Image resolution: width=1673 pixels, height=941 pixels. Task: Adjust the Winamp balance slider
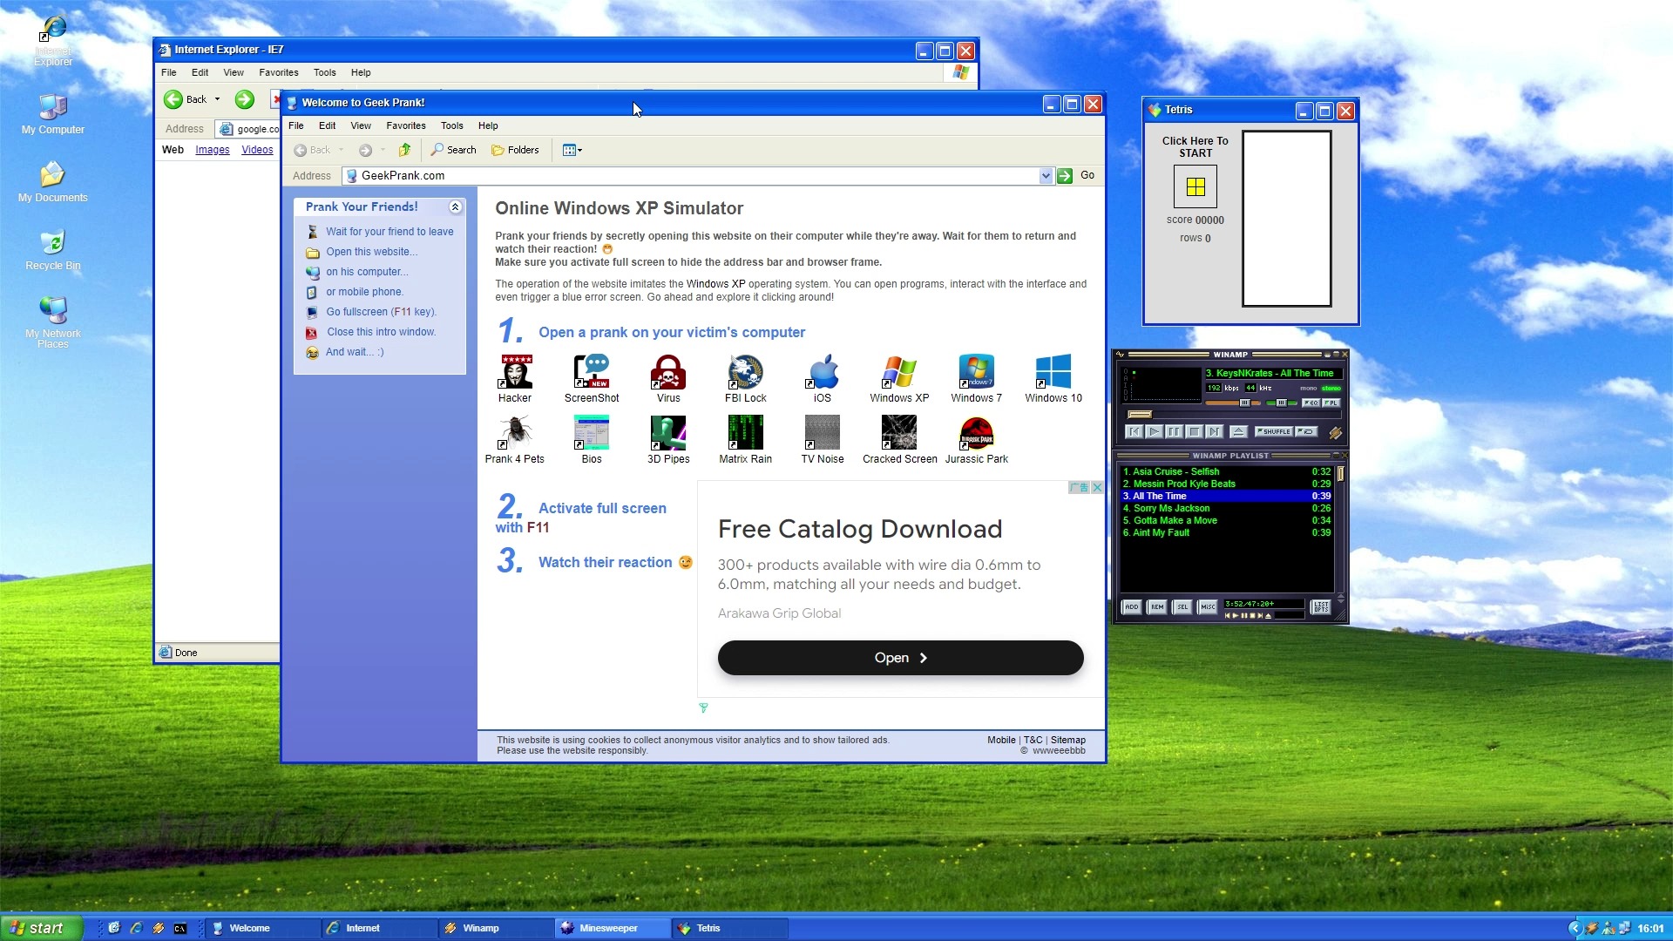1281,403
